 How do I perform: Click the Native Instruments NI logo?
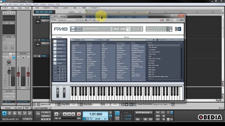[178, 29]
